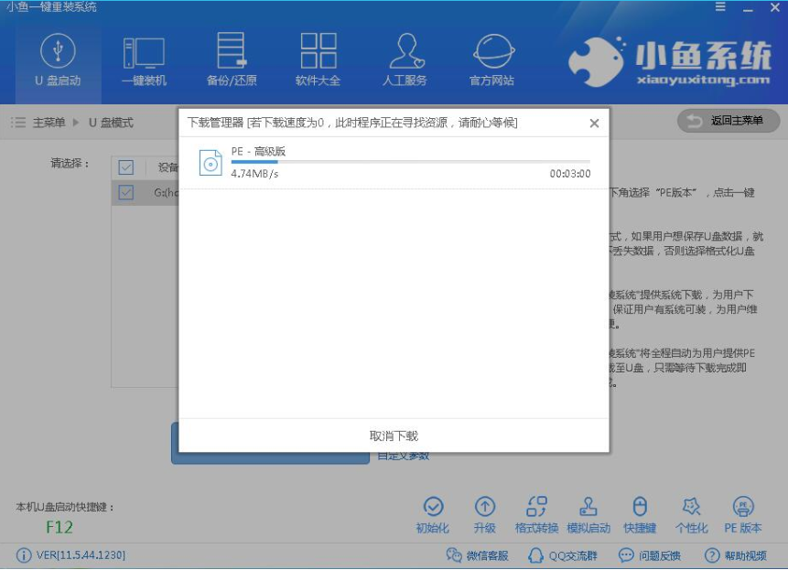Uncheck the G: drive device checkbox

click(126, 192)
